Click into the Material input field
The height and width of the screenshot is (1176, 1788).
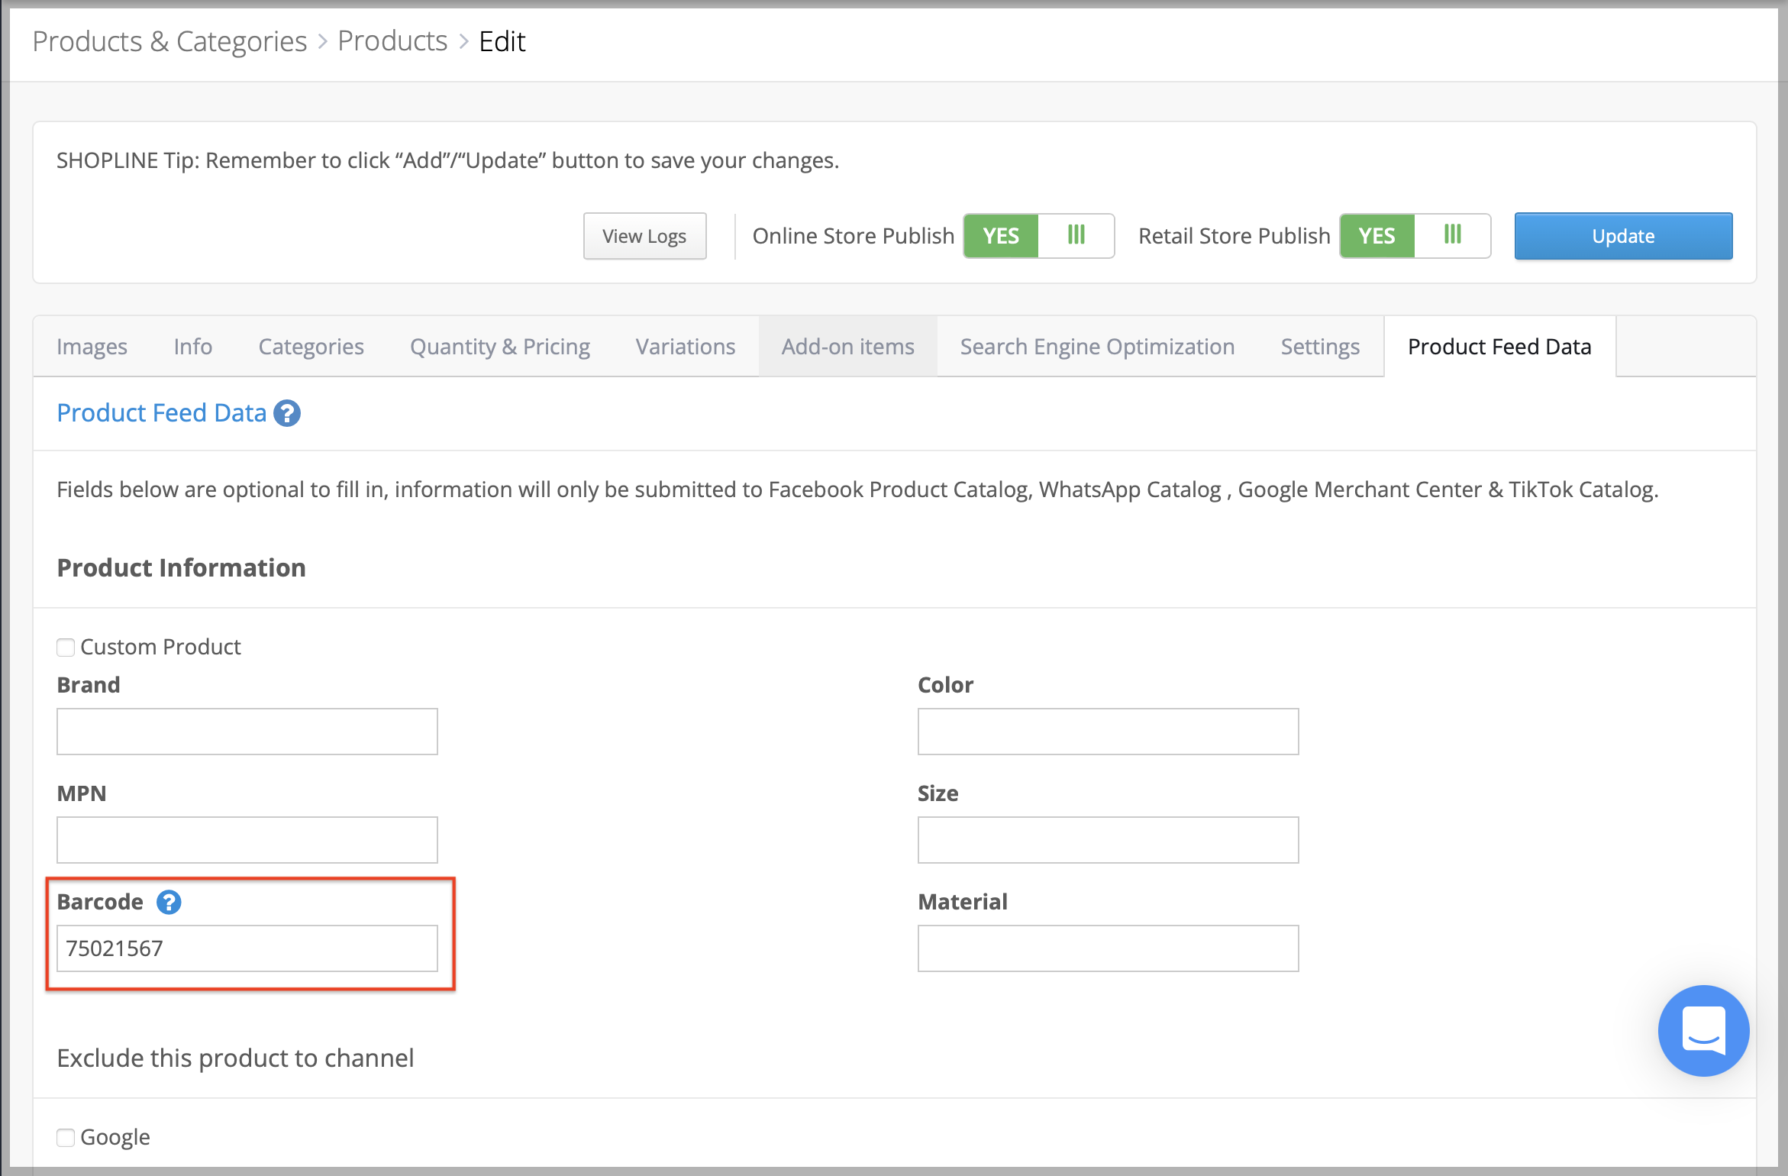(x=1108, y=948)
